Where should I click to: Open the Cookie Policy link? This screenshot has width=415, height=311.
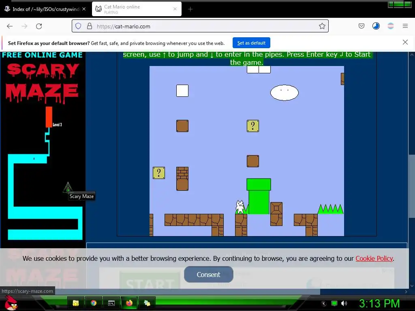(374, 258)
